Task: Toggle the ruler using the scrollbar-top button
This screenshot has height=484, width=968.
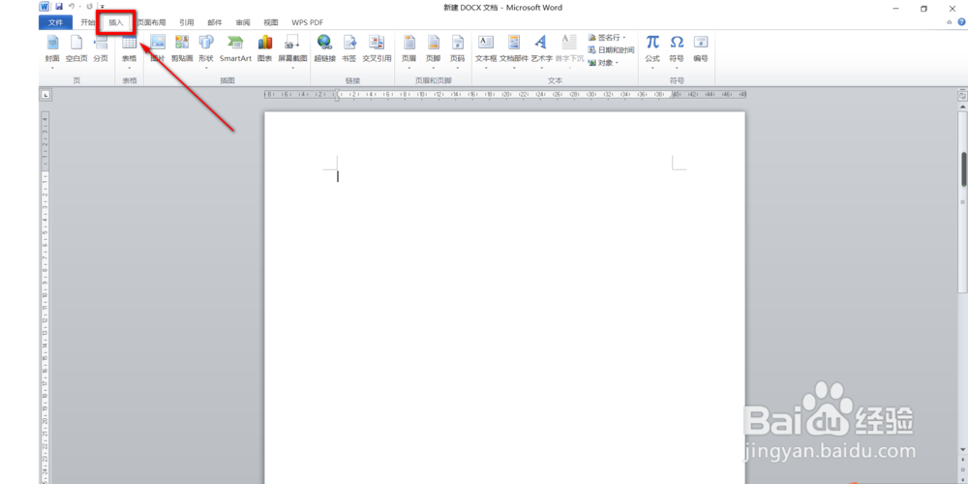Action: (x=962, y=96)
